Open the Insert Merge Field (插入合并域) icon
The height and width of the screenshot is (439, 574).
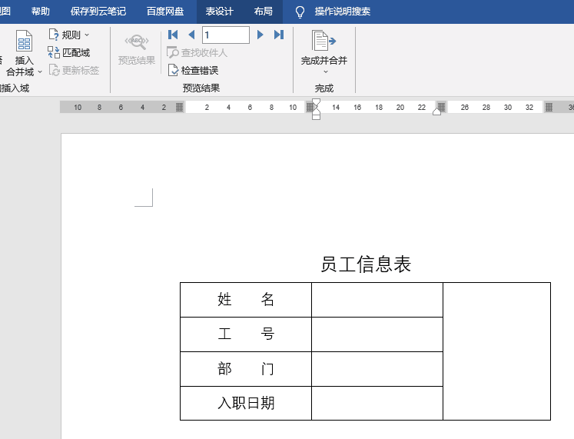24,41
